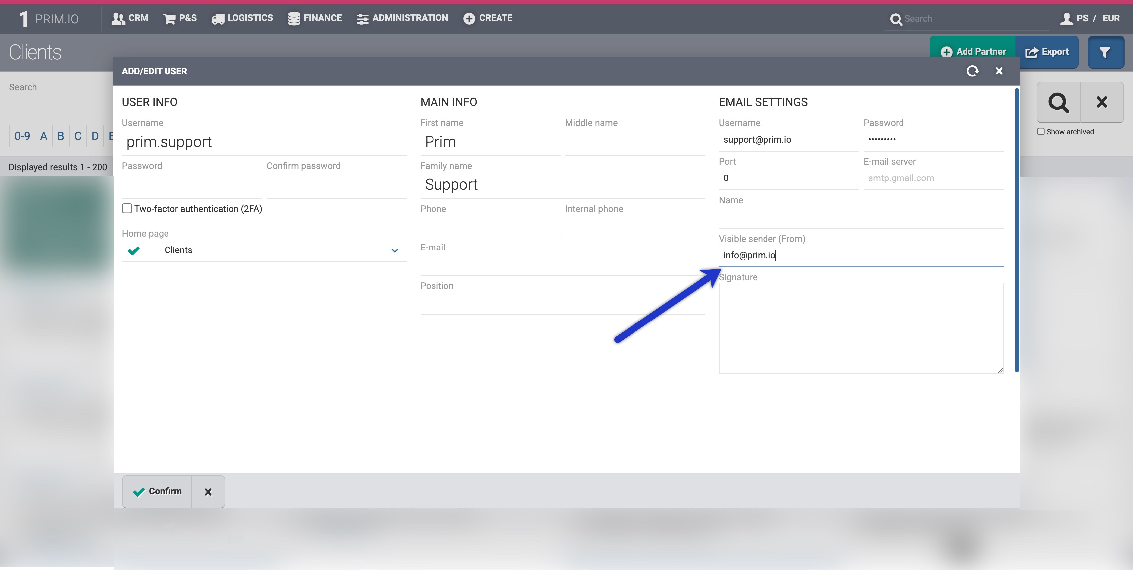Image resolution: width=1133 pixels, height=570 pixels.
Task: Click the First name field with Prim
Action: coord(490,142)
